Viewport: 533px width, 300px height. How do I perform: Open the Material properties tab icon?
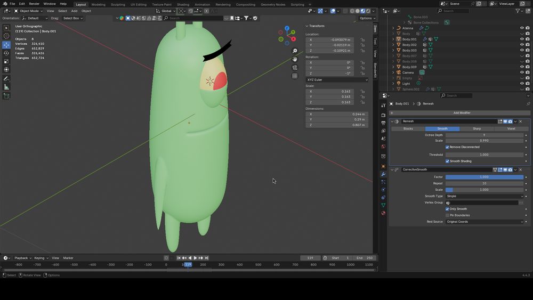click(x=383, y=213)
